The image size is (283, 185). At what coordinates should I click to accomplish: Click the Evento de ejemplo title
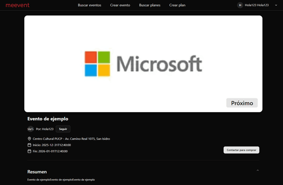pos(48,119)
